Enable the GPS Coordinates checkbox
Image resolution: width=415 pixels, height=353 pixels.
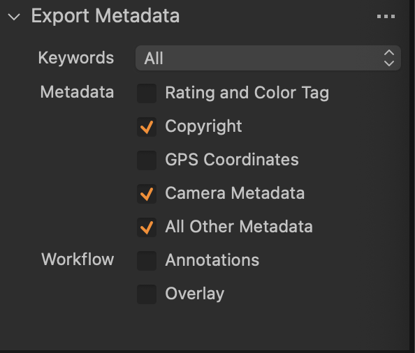coord(147,160)
